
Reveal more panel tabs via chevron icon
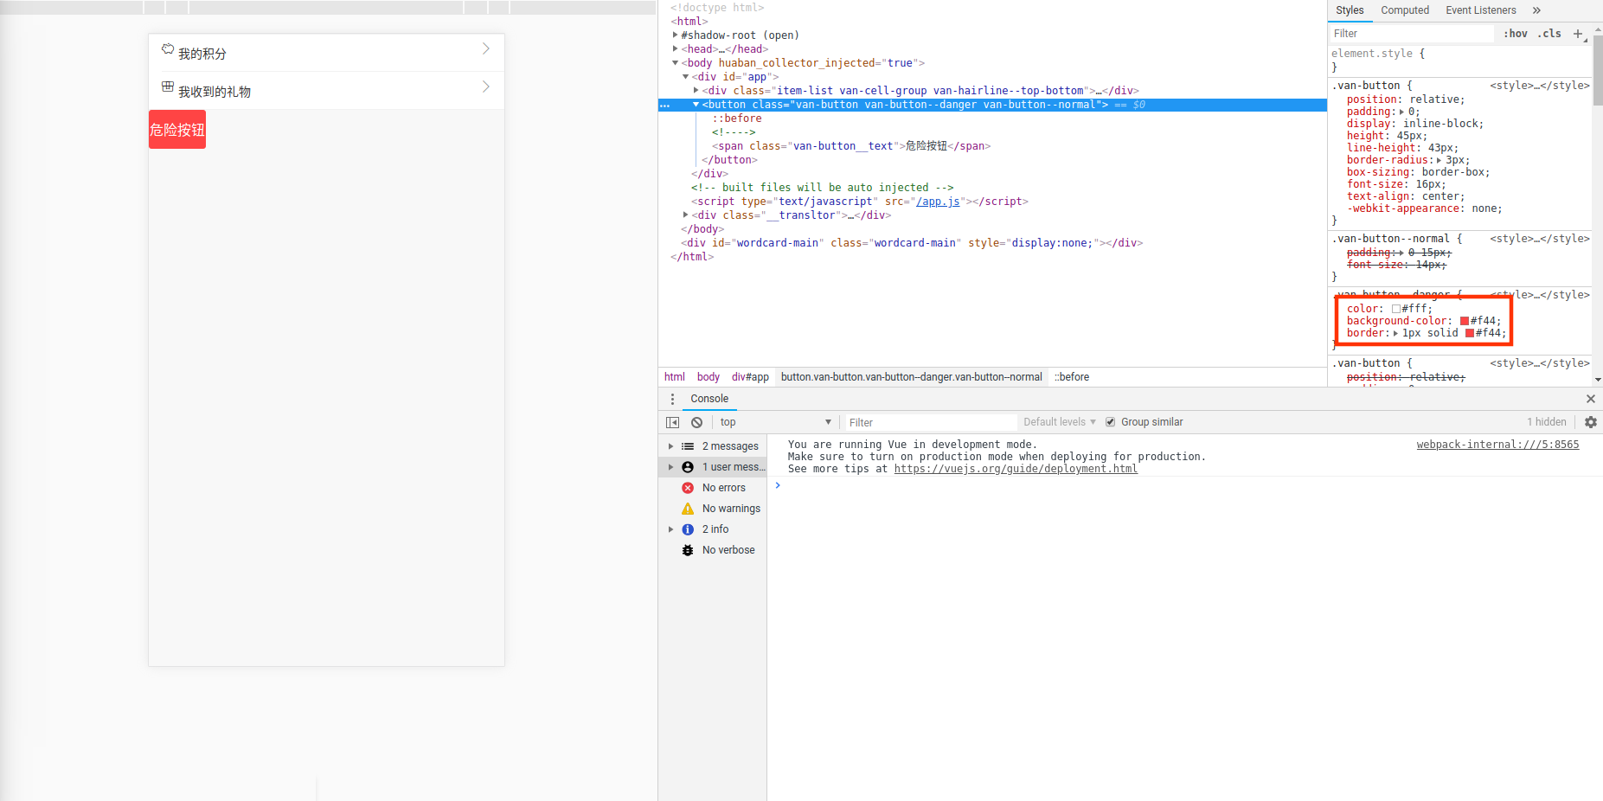tap(1536, 10)
